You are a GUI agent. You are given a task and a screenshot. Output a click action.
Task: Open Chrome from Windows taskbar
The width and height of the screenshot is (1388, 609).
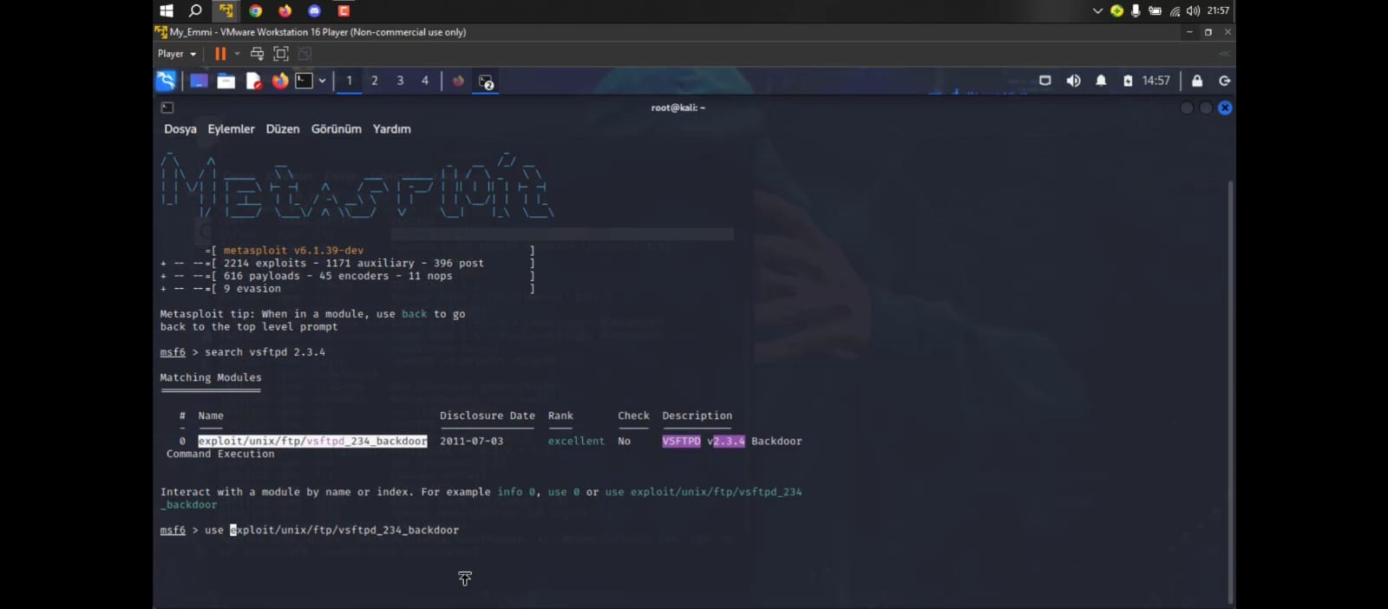pos(255,10)
